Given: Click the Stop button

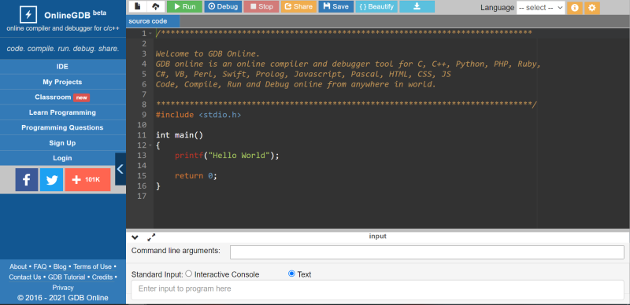Looking at the screenshot, I should point(261,6).
